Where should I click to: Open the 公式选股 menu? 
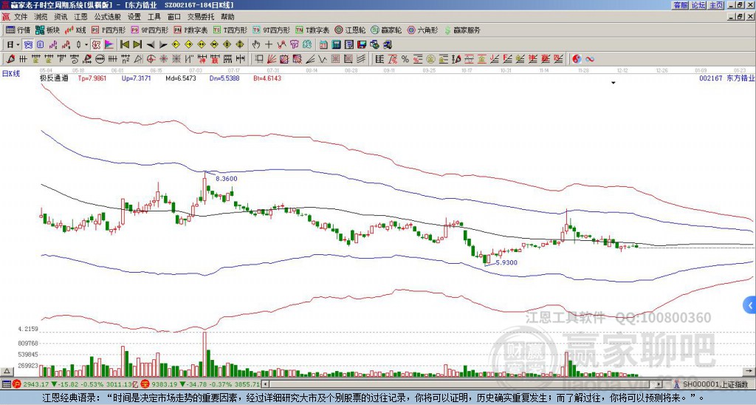pos(107,17)
